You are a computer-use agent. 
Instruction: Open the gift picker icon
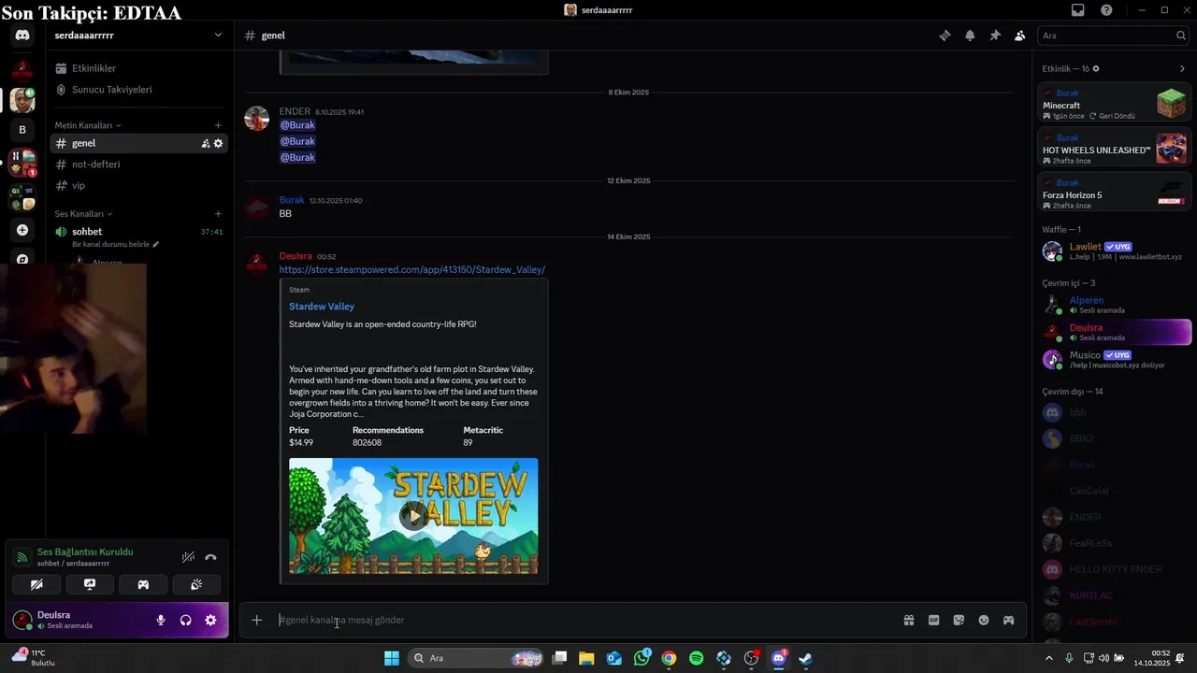tap(908, 620)
